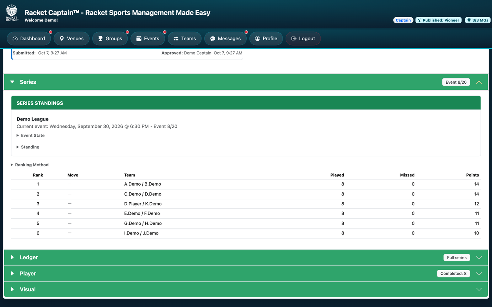492x307 pixels.
Task: Click the Series Standings header bar
Action: point(246,103)
